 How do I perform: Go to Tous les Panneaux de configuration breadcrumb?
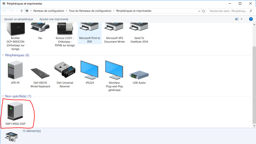point(90,11)
